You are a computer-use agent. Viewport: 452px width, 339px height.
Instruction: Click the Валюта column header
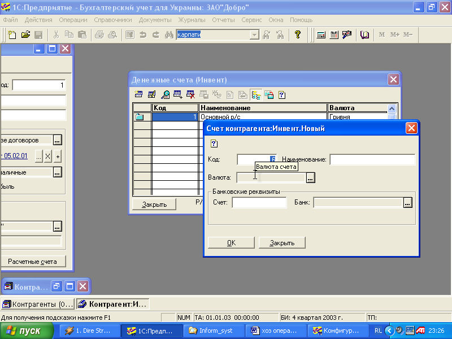point(358,108)
